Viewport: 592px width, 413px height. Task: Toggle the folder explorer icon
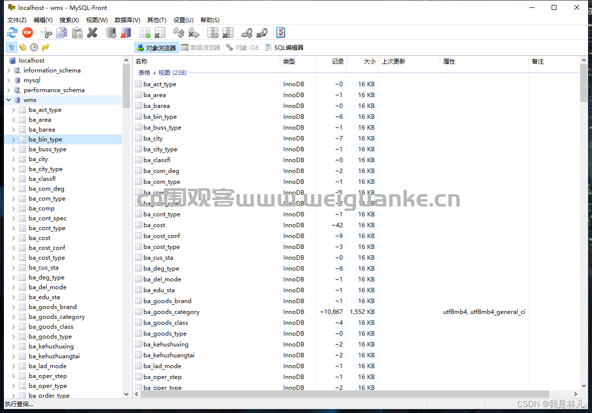point(23,47)
